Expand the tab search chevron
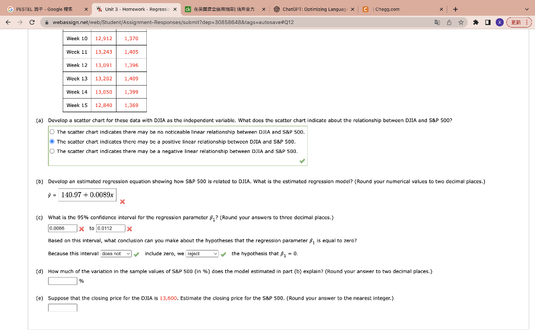 527,9
